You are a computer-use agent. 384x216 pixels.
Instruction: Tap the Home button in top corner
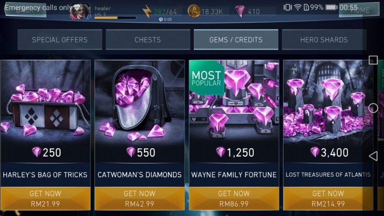[x=359, y=10]
